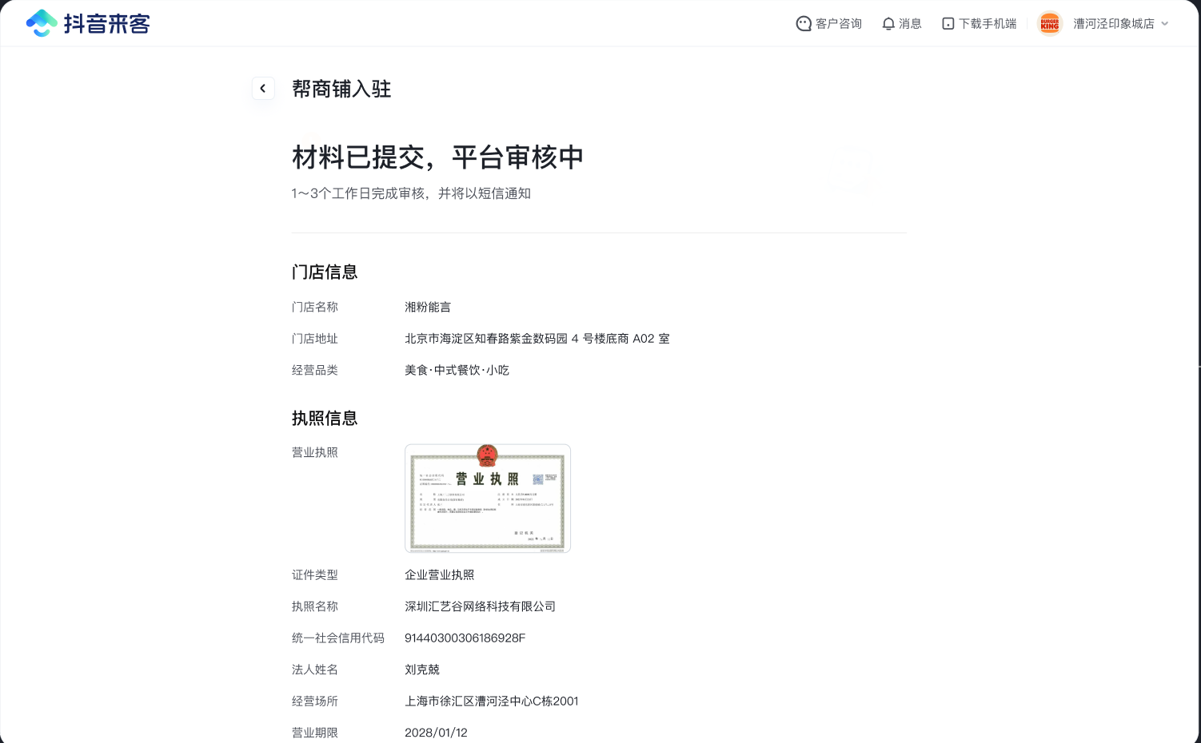Click the 下载手机端 phone icon
1201x743 pixels.
coord(948,24)
